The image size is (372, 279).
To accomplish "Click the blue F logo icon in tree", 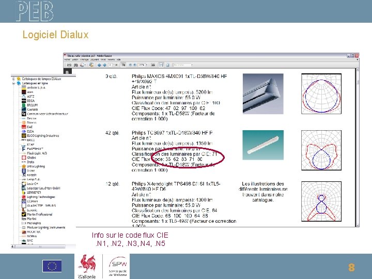I will point(23,149).
